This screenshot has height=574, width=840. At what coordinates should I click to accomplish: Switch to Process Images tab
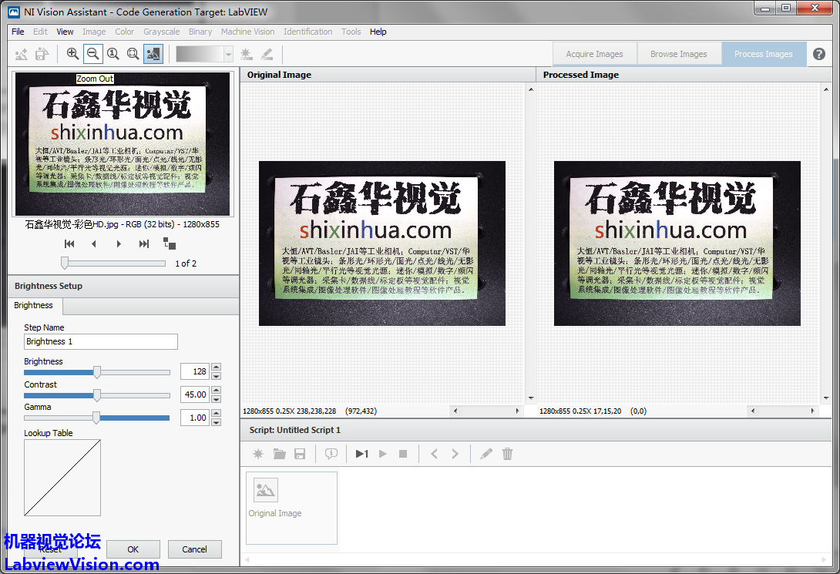pos(764,54)
